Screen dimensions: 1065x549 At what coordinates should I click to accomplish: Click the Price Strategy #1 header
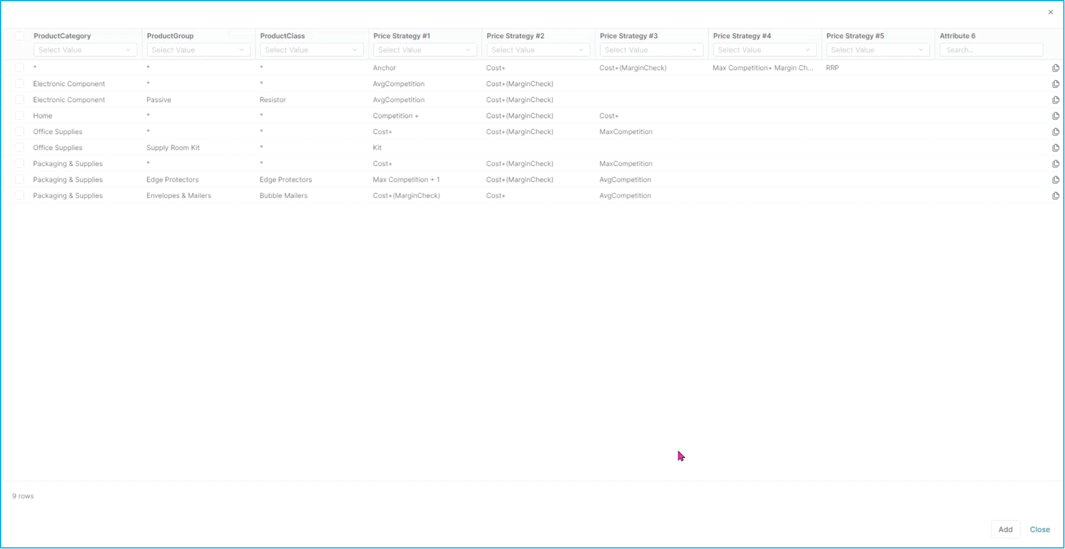click(401, 36)
